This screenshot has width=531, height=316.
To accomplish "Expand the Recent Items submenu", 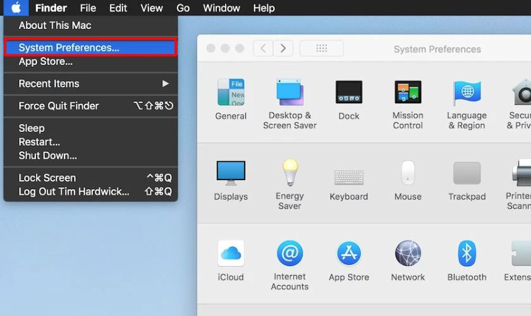I will pos(90,83).
